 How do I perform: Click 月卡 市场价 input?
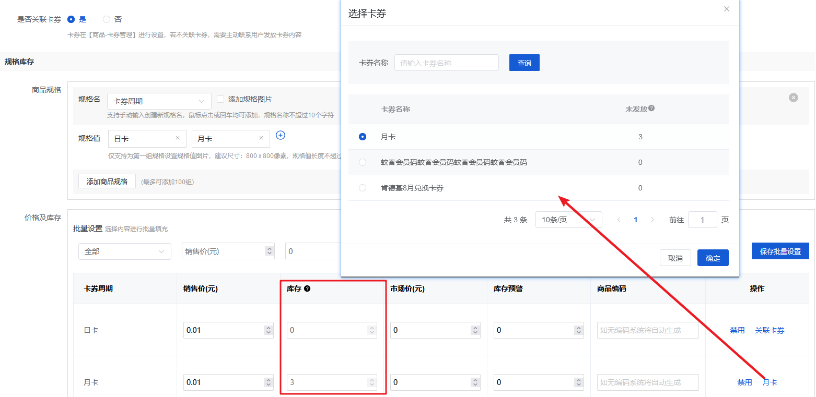click(x=436, y=382)
